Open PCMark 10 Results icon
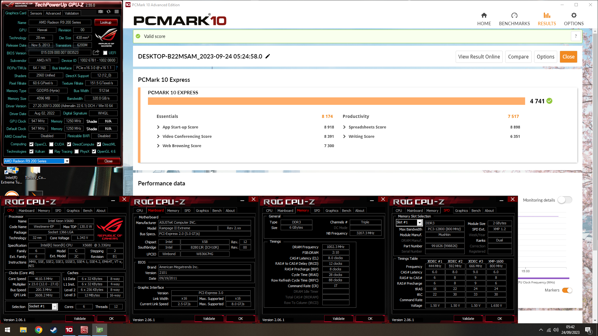The image size is (598, 336). coord(547,15)
